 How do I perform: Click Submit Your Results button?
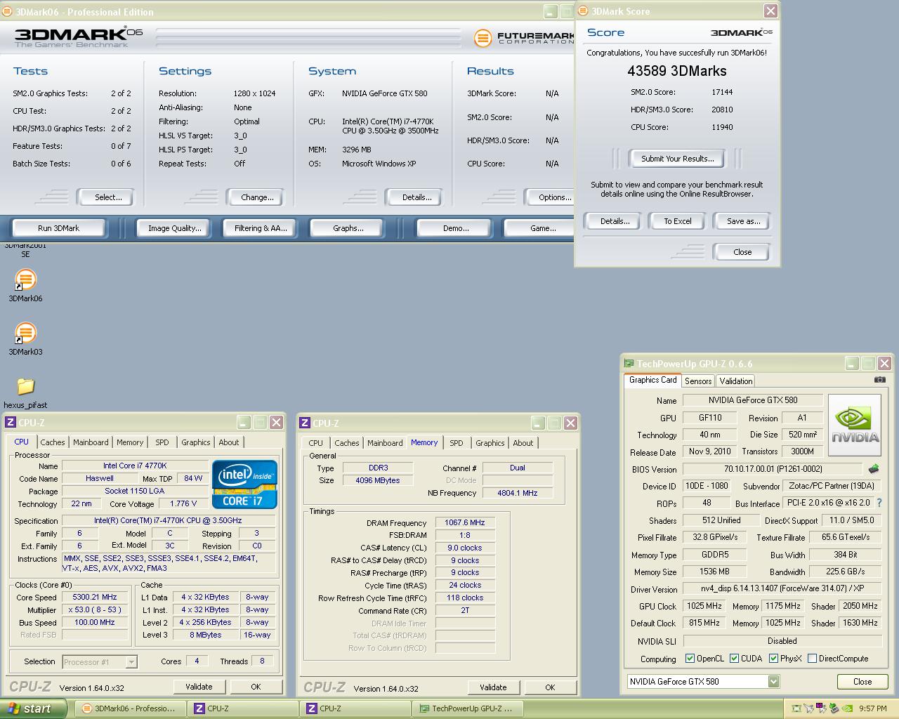pos(677,159)
